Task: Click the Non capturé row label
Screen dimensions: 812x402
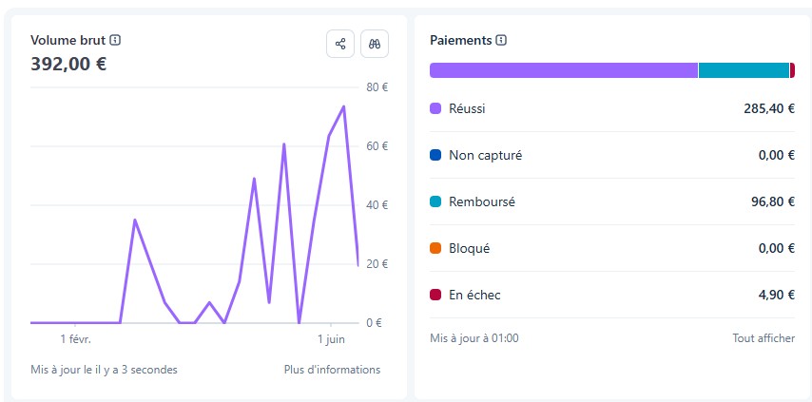Action: click(485, 155)
